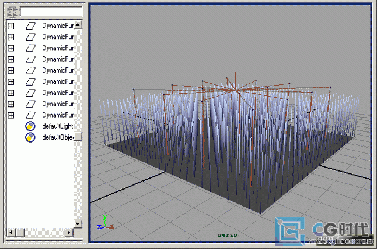Expand the topmost DynamicFur node
377x249 pixels.
[x=11, y=26]
